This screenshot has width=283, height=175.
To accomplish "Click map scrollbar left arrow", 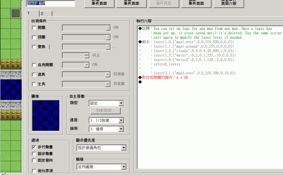I will (3, 174).
